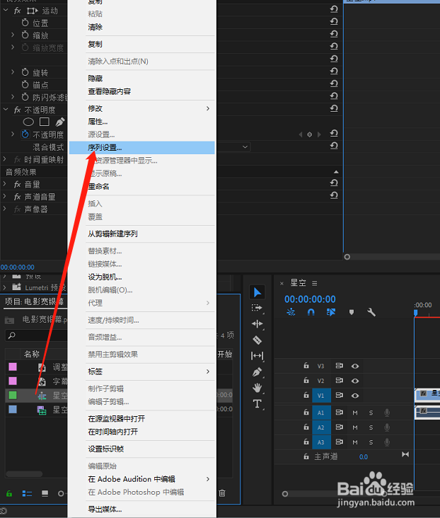Toggle project read-only lock icon

(x=9, y=493)
